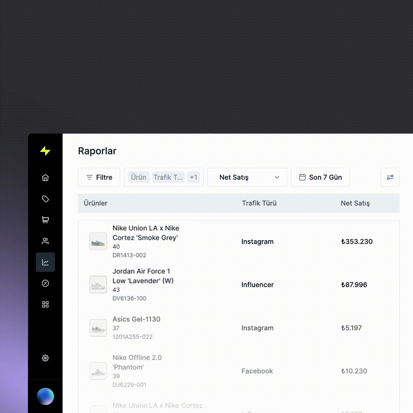Sort by Ürünler column header
This screenshot has width=413, height=413.
(96, 203)
